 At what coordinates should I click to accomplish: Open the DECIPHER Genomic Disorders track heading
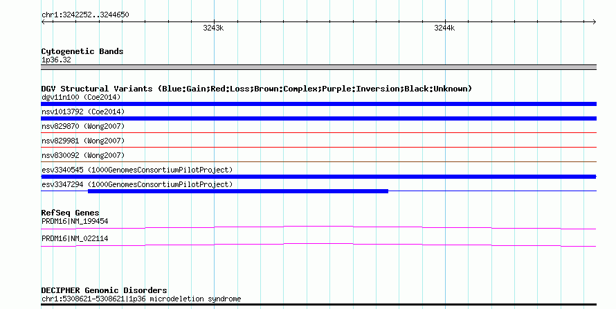tap(104, 290)
